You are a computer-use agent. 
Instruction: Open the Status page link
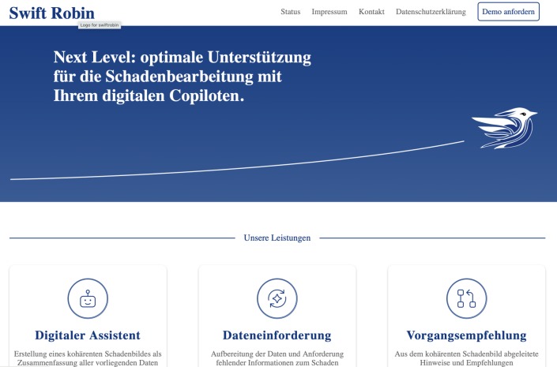coord(290,12)
